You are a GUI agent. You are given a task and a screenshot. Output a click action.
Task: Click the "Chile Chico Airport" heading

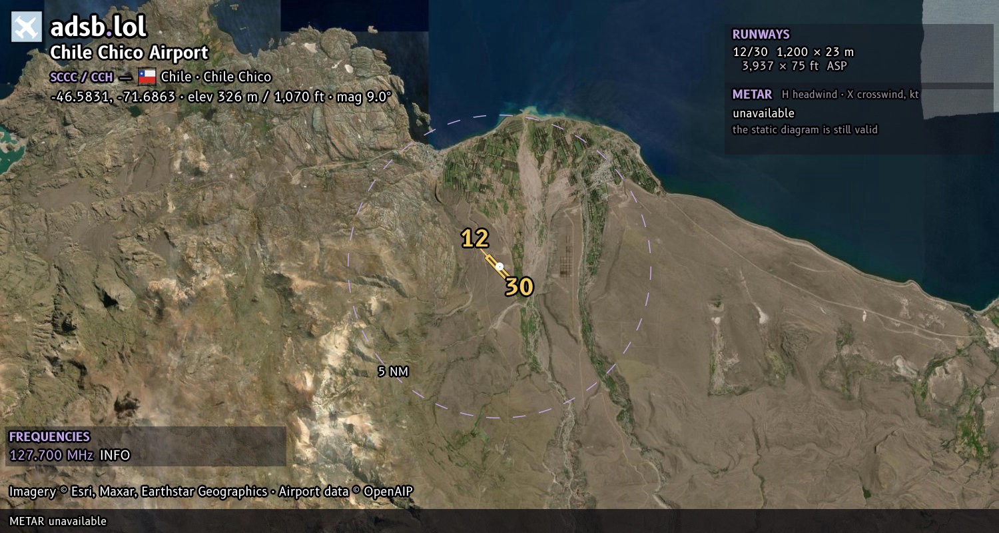coord(129,53)
